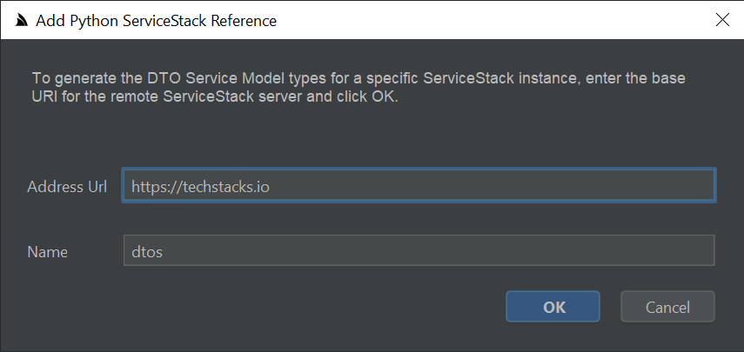Click the second line of the description text
Image resolution: width=744 pixels, height=352 pixels.
pos(214,97)
